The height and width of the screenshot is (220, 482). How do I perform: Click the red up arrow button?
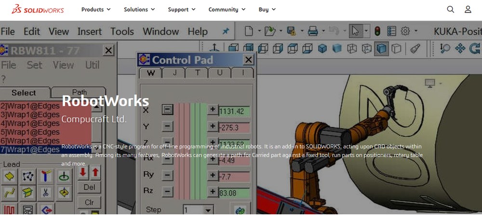coord(95,172)
